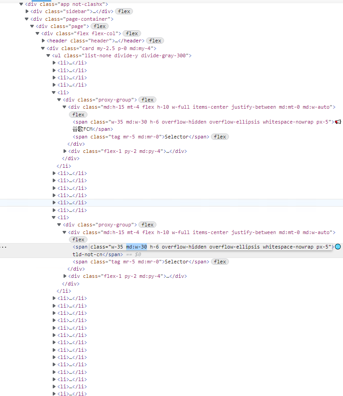Expand the flex-1 py-2 div below tld-not-cn group
This screenshot has width=343, height=396.
tap(65, 276)
